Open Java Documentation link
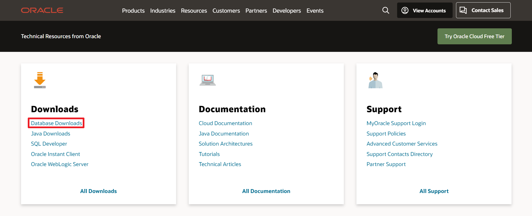532x216 pixels. [x=224, y=134]
